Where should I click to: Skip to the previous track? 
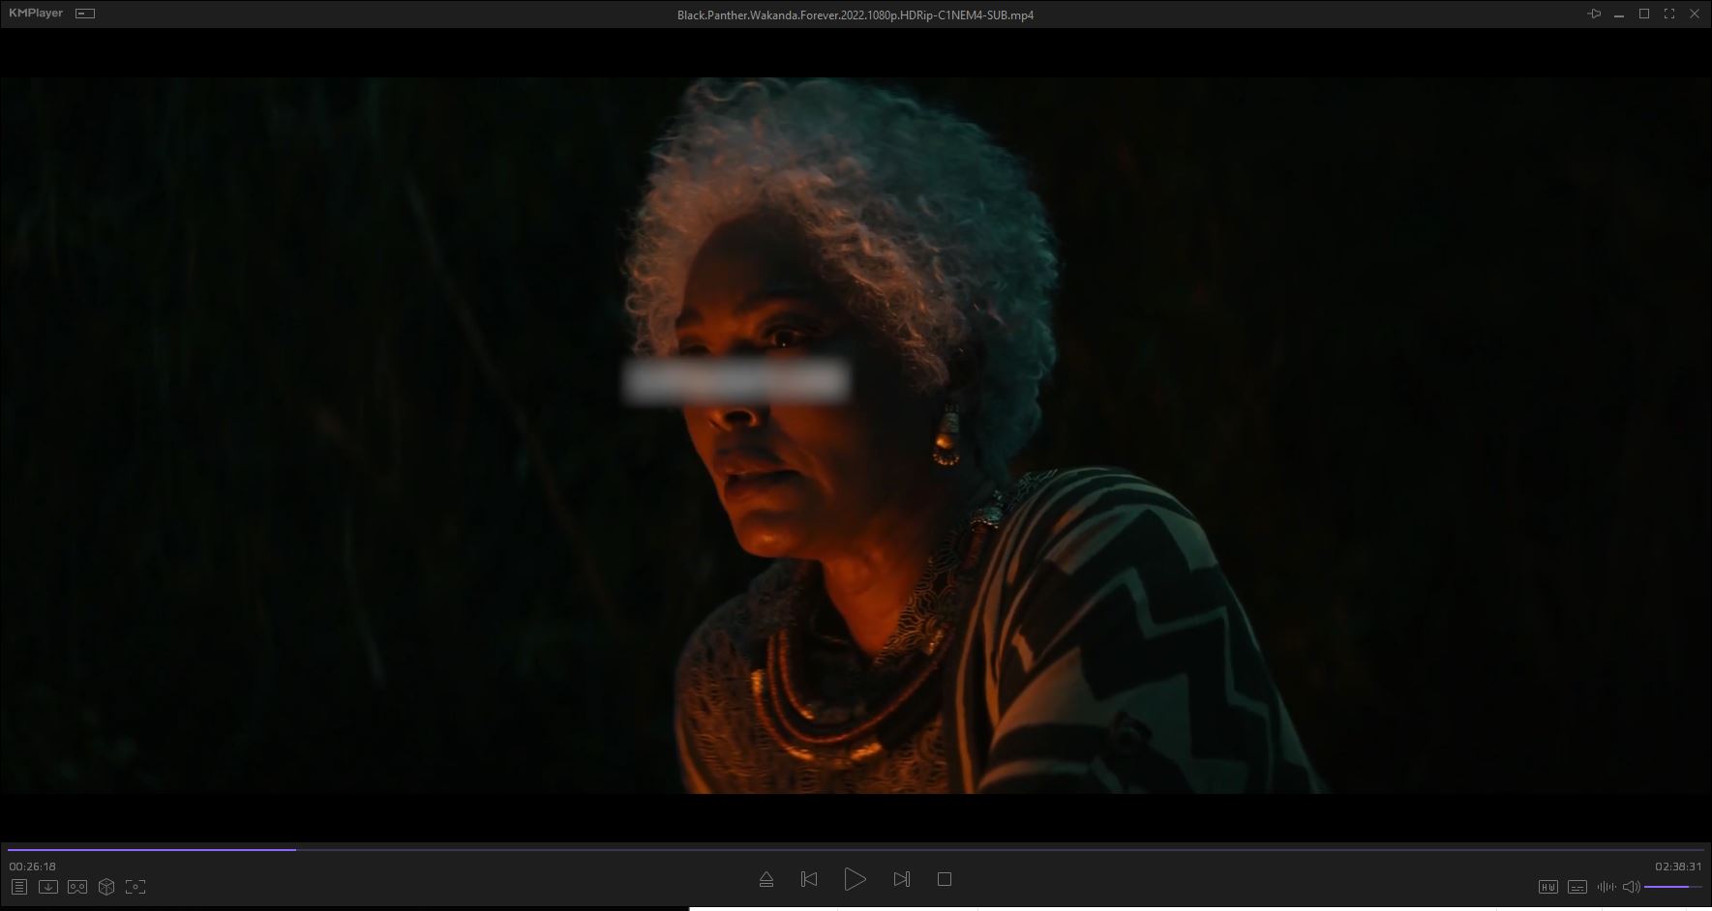809,879
